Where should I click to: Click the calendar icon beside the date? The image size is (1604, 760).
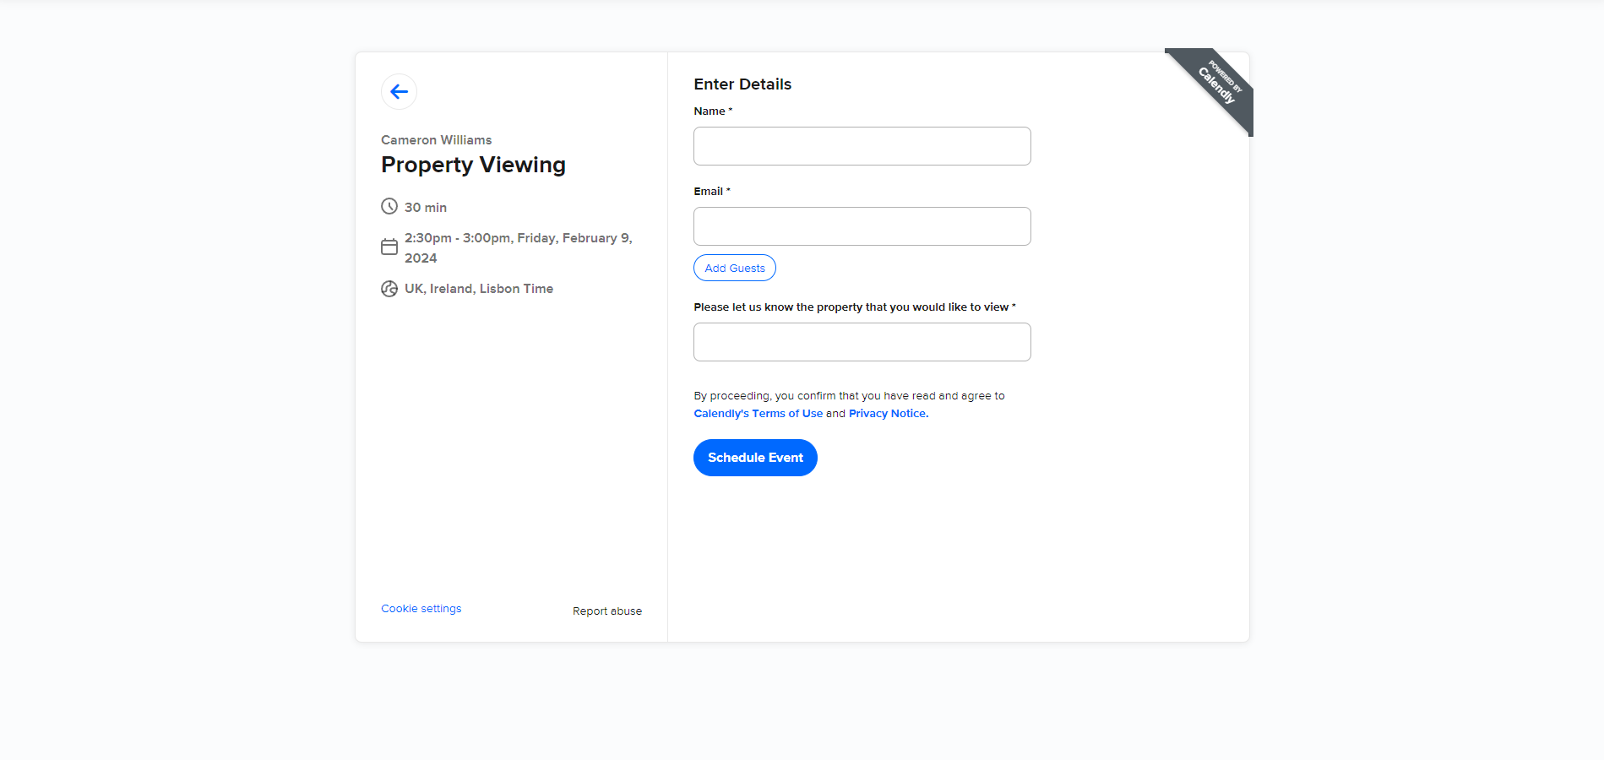[x=389, y=247]
